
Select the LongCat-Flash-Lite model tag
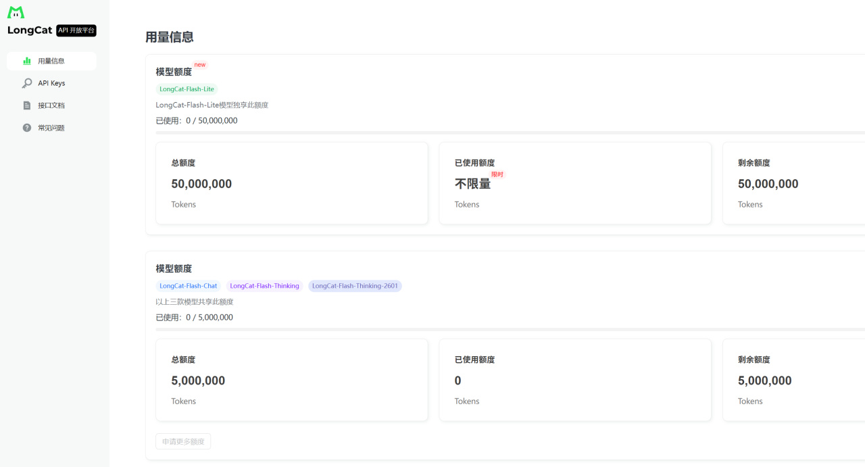pos(187,89)
